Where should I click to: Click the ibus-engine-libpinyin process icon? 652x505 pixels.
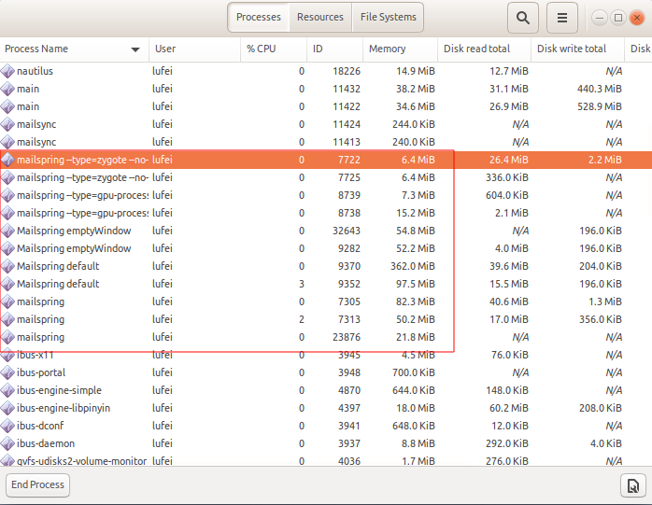(7, 408)
